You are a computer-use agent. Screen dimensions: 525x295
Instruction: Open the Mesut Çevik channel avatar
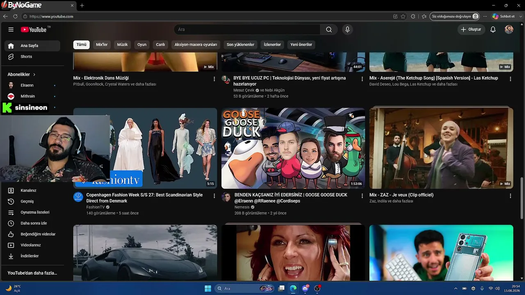226,79
